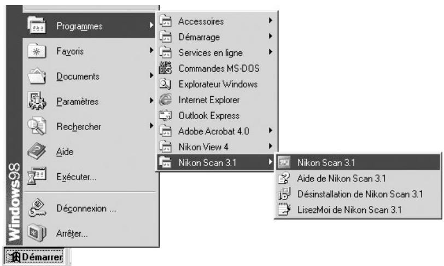Launch Nikon Scan 3.1 from submenu
The width and height of the screenshot is (444, 266).
(358, 162)
